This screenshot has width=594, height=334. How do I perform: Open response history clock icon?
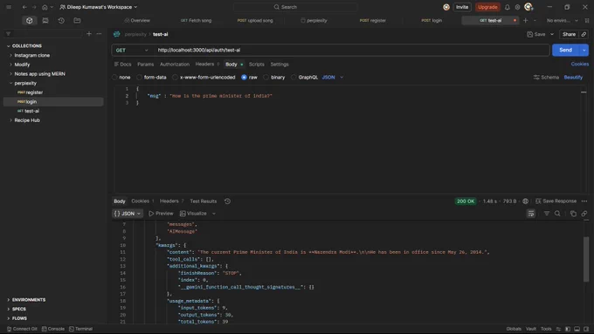227,201
